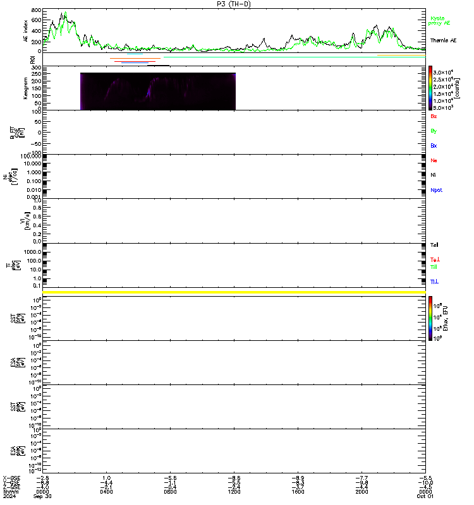Click the green By legend label

pyautogui.click(x=434, y=131)
